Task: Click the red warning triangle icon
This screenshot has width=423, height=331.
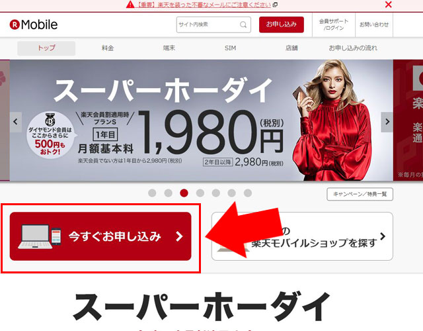Action: (130, 5)
